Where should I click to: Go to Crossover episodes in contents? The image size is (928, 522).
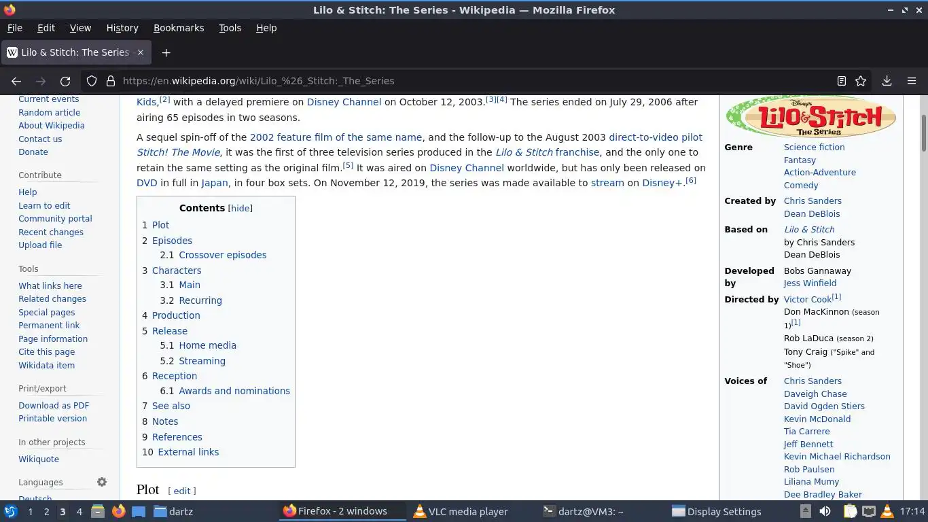pos(222,255)
